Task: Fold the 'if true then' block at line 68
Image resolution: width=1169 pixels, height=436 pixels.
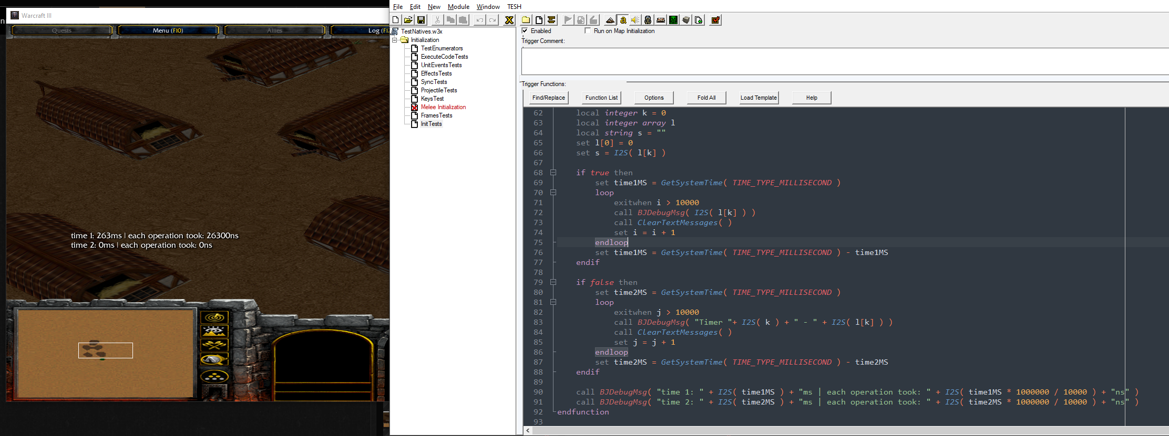Action: [553, 173]
